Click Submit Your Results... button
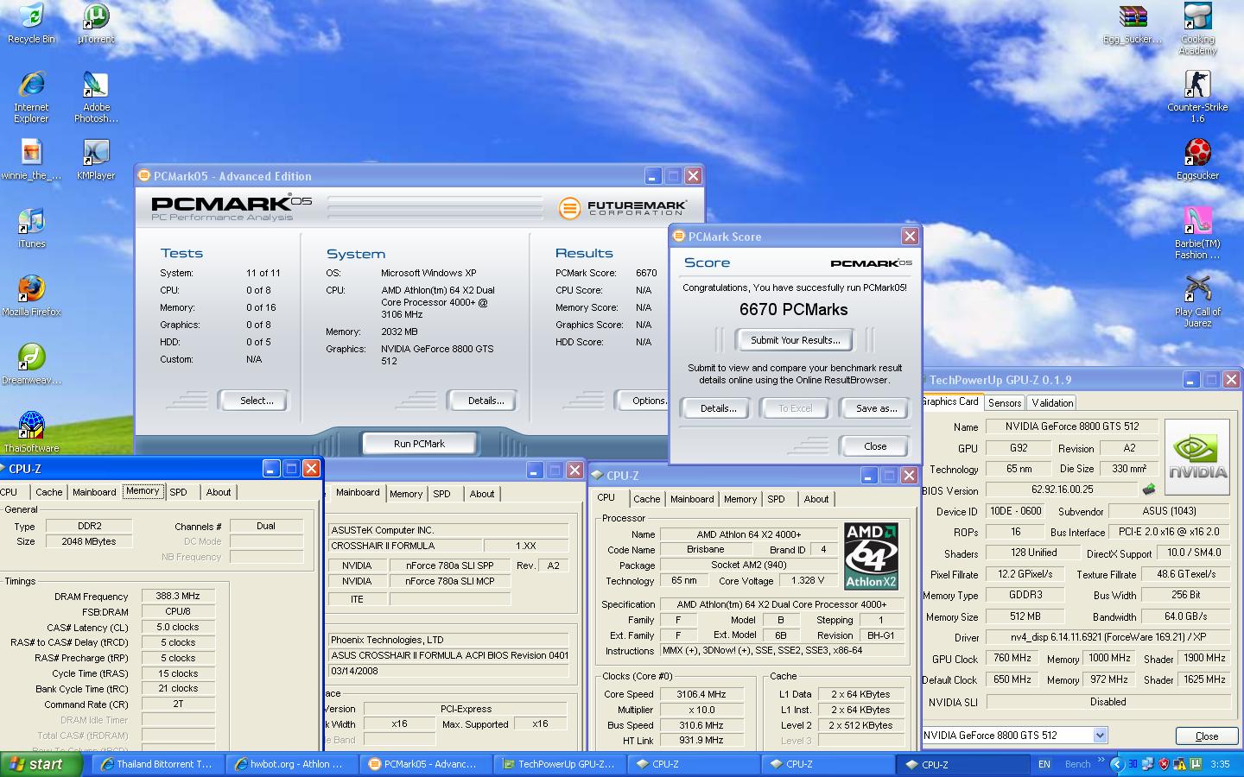The height and width of the screenshot is (777, 1244). 795,340
